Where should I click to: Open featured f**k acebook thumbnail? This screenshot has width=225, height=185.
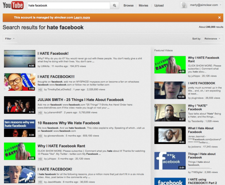point(170,161)
